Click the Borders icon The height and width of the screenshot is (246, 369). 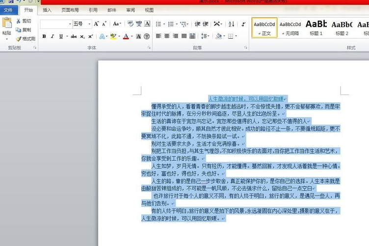click(231, 36)
